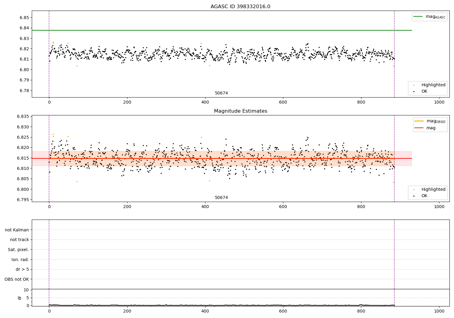Click the 6.795 tick label on middle plot
This screenshot has height=318, width=454.
pyautogui.click(x=22, y=200)
